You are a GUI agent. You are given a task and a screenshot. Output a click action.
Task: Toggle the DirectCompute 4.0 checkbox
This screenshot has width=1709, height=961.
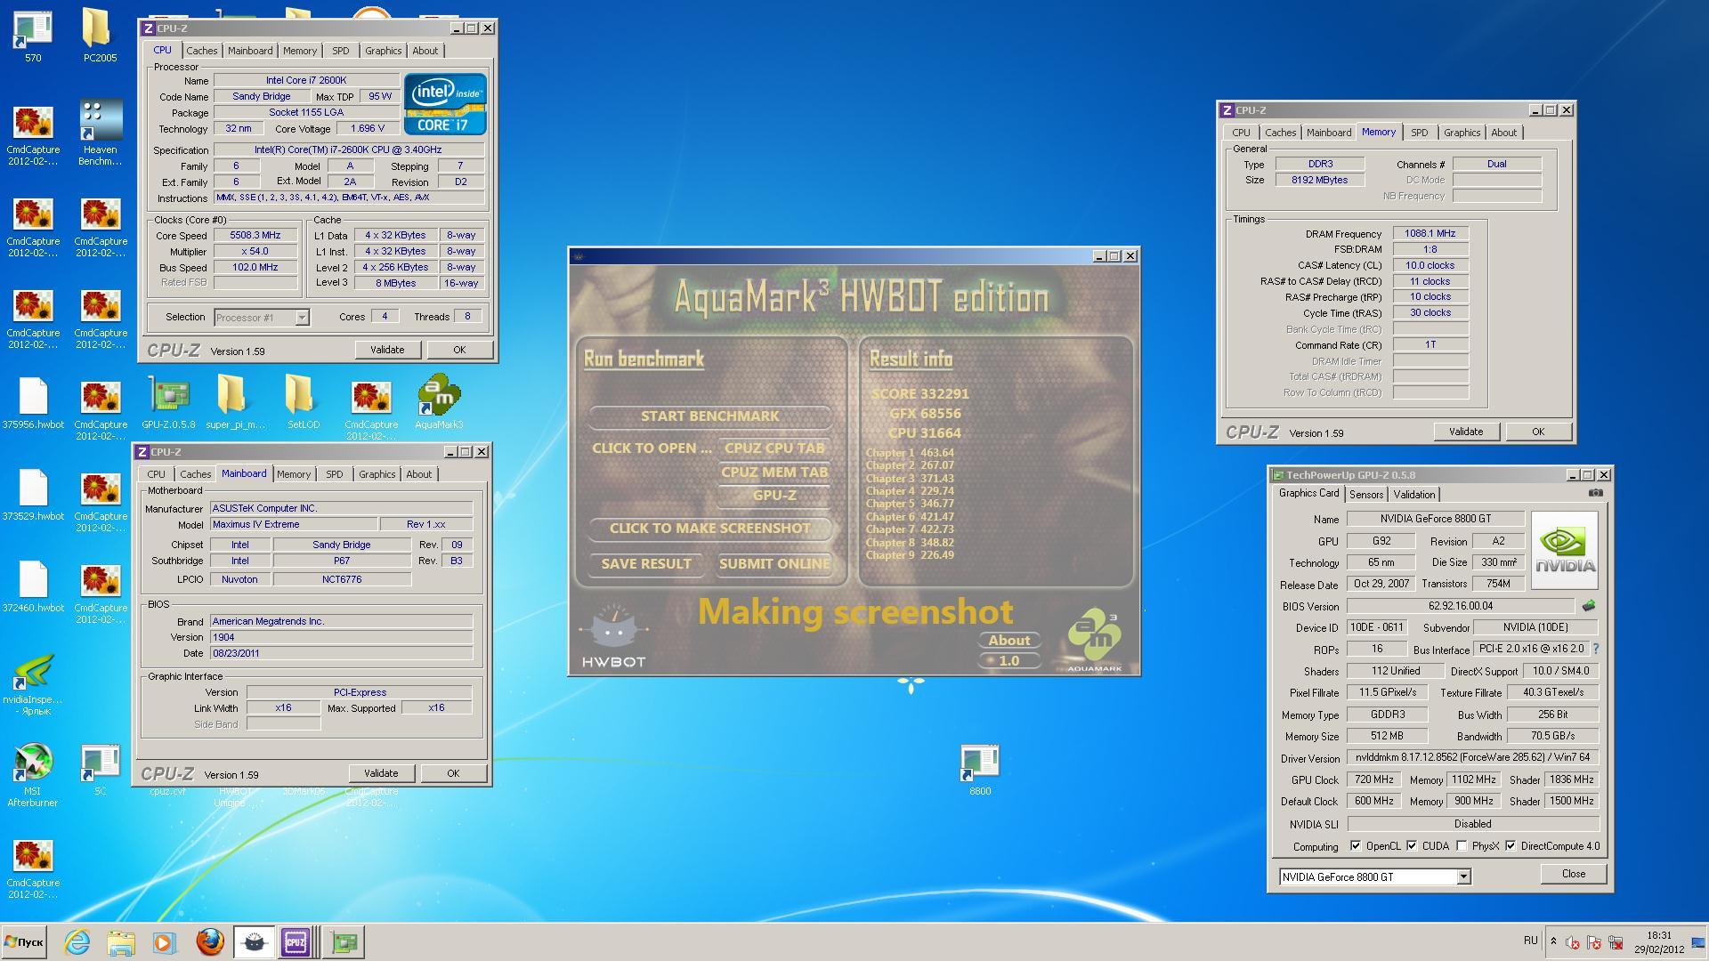pos(1511,845)
